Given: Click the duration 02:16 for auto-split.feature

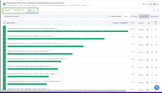Looking at the screenshot, I should tap(141, 37).
